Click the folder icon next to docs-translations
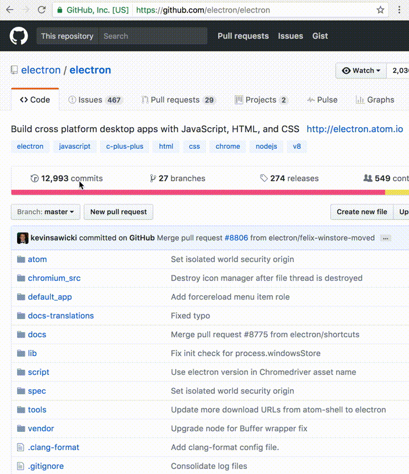The image size is (409, 474). (21, 316)
